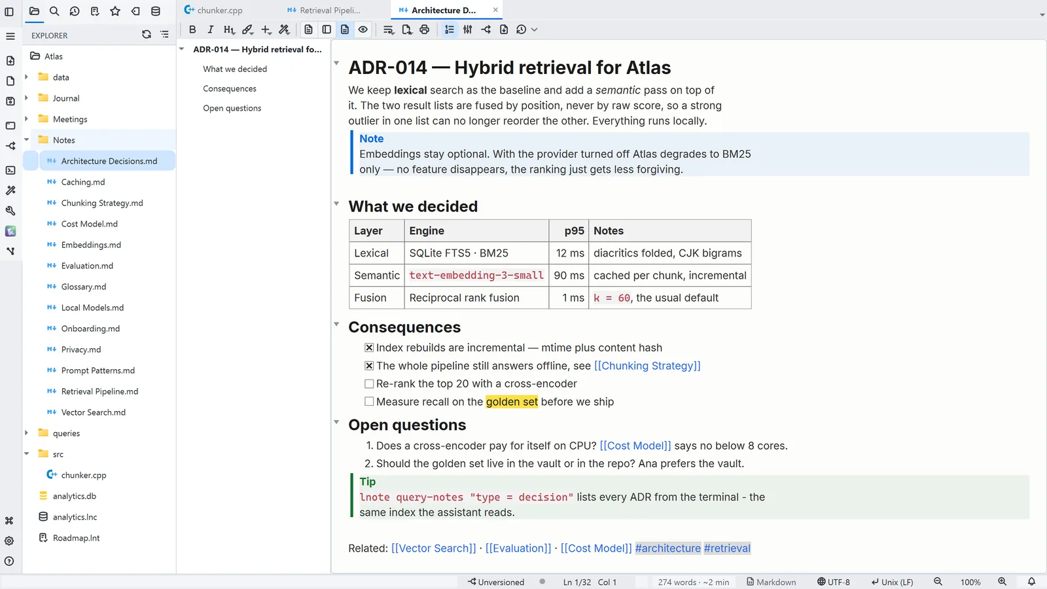1047x589 pixels.
Task: Collapse the 'What we decided' section
Action: click(336, 204)
